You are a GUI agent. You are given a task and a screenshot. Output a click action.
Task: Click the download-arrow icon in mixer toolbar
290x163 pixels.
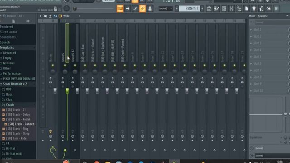[x=50, y=16]
